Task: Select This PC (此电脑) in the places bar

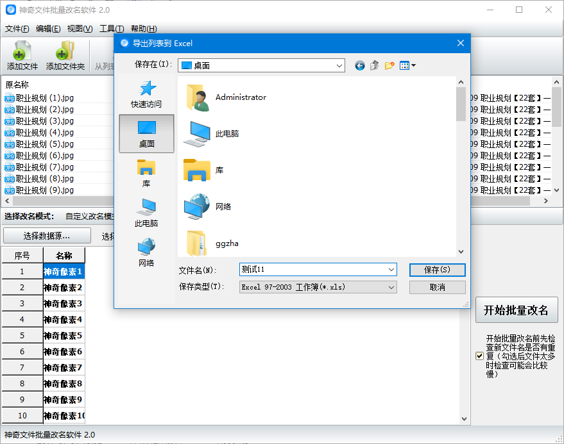Action: (146, 213)
